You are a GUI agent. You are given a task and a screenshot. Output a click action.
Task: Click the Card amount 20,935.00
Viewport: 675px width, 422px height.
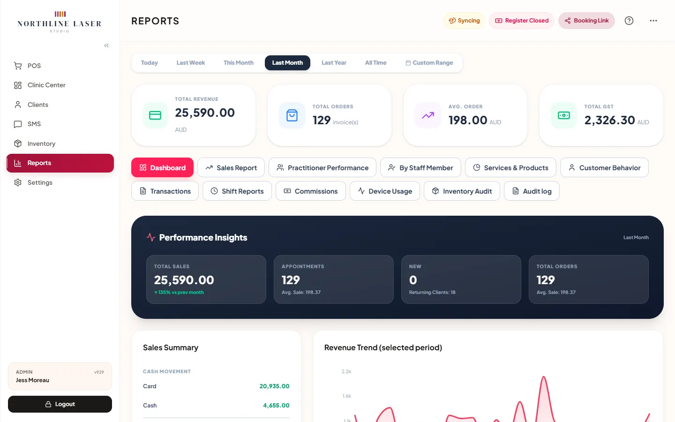274,386
